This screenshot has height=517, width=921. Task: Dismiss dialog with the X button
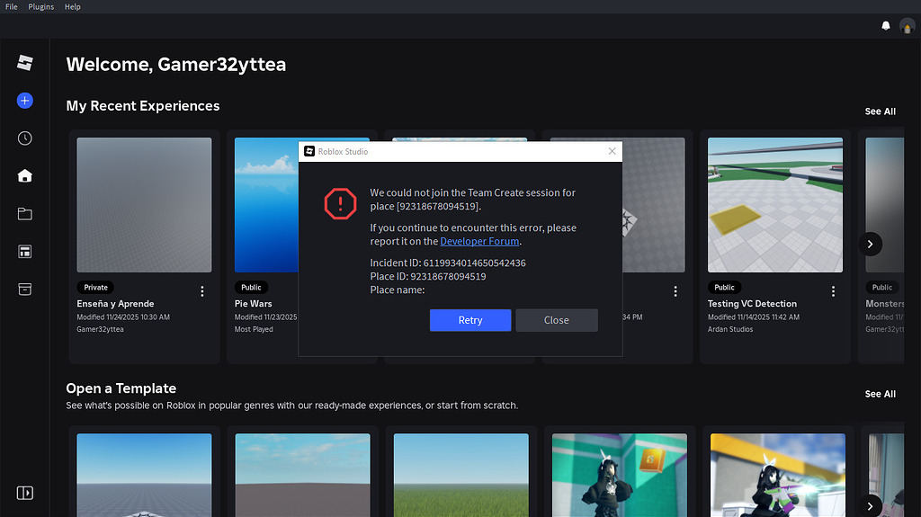612,152
